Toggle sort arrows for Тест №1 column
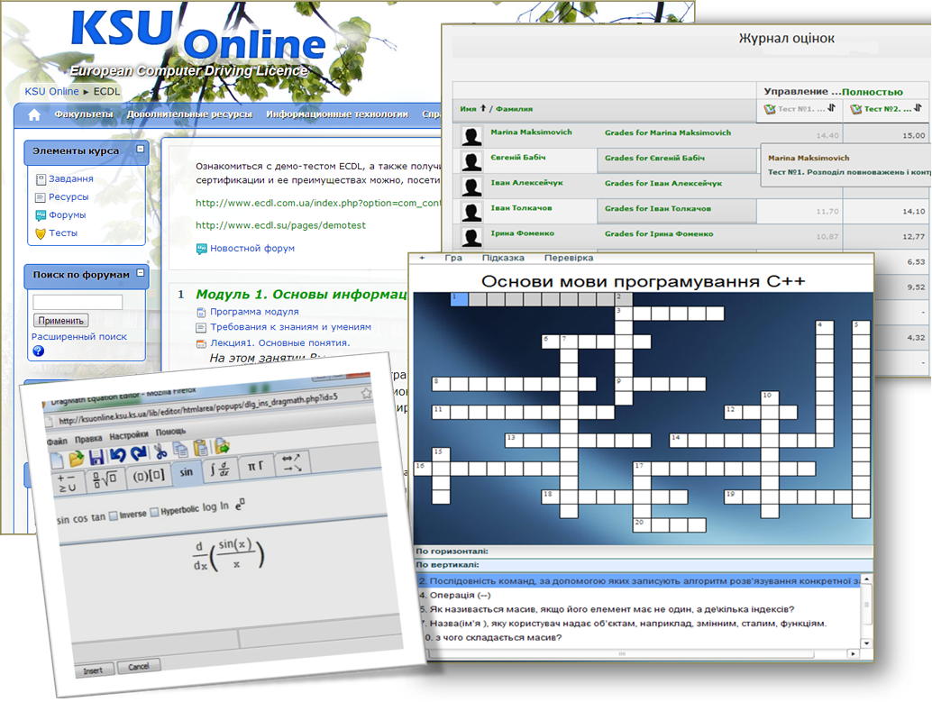 (831, 108)
